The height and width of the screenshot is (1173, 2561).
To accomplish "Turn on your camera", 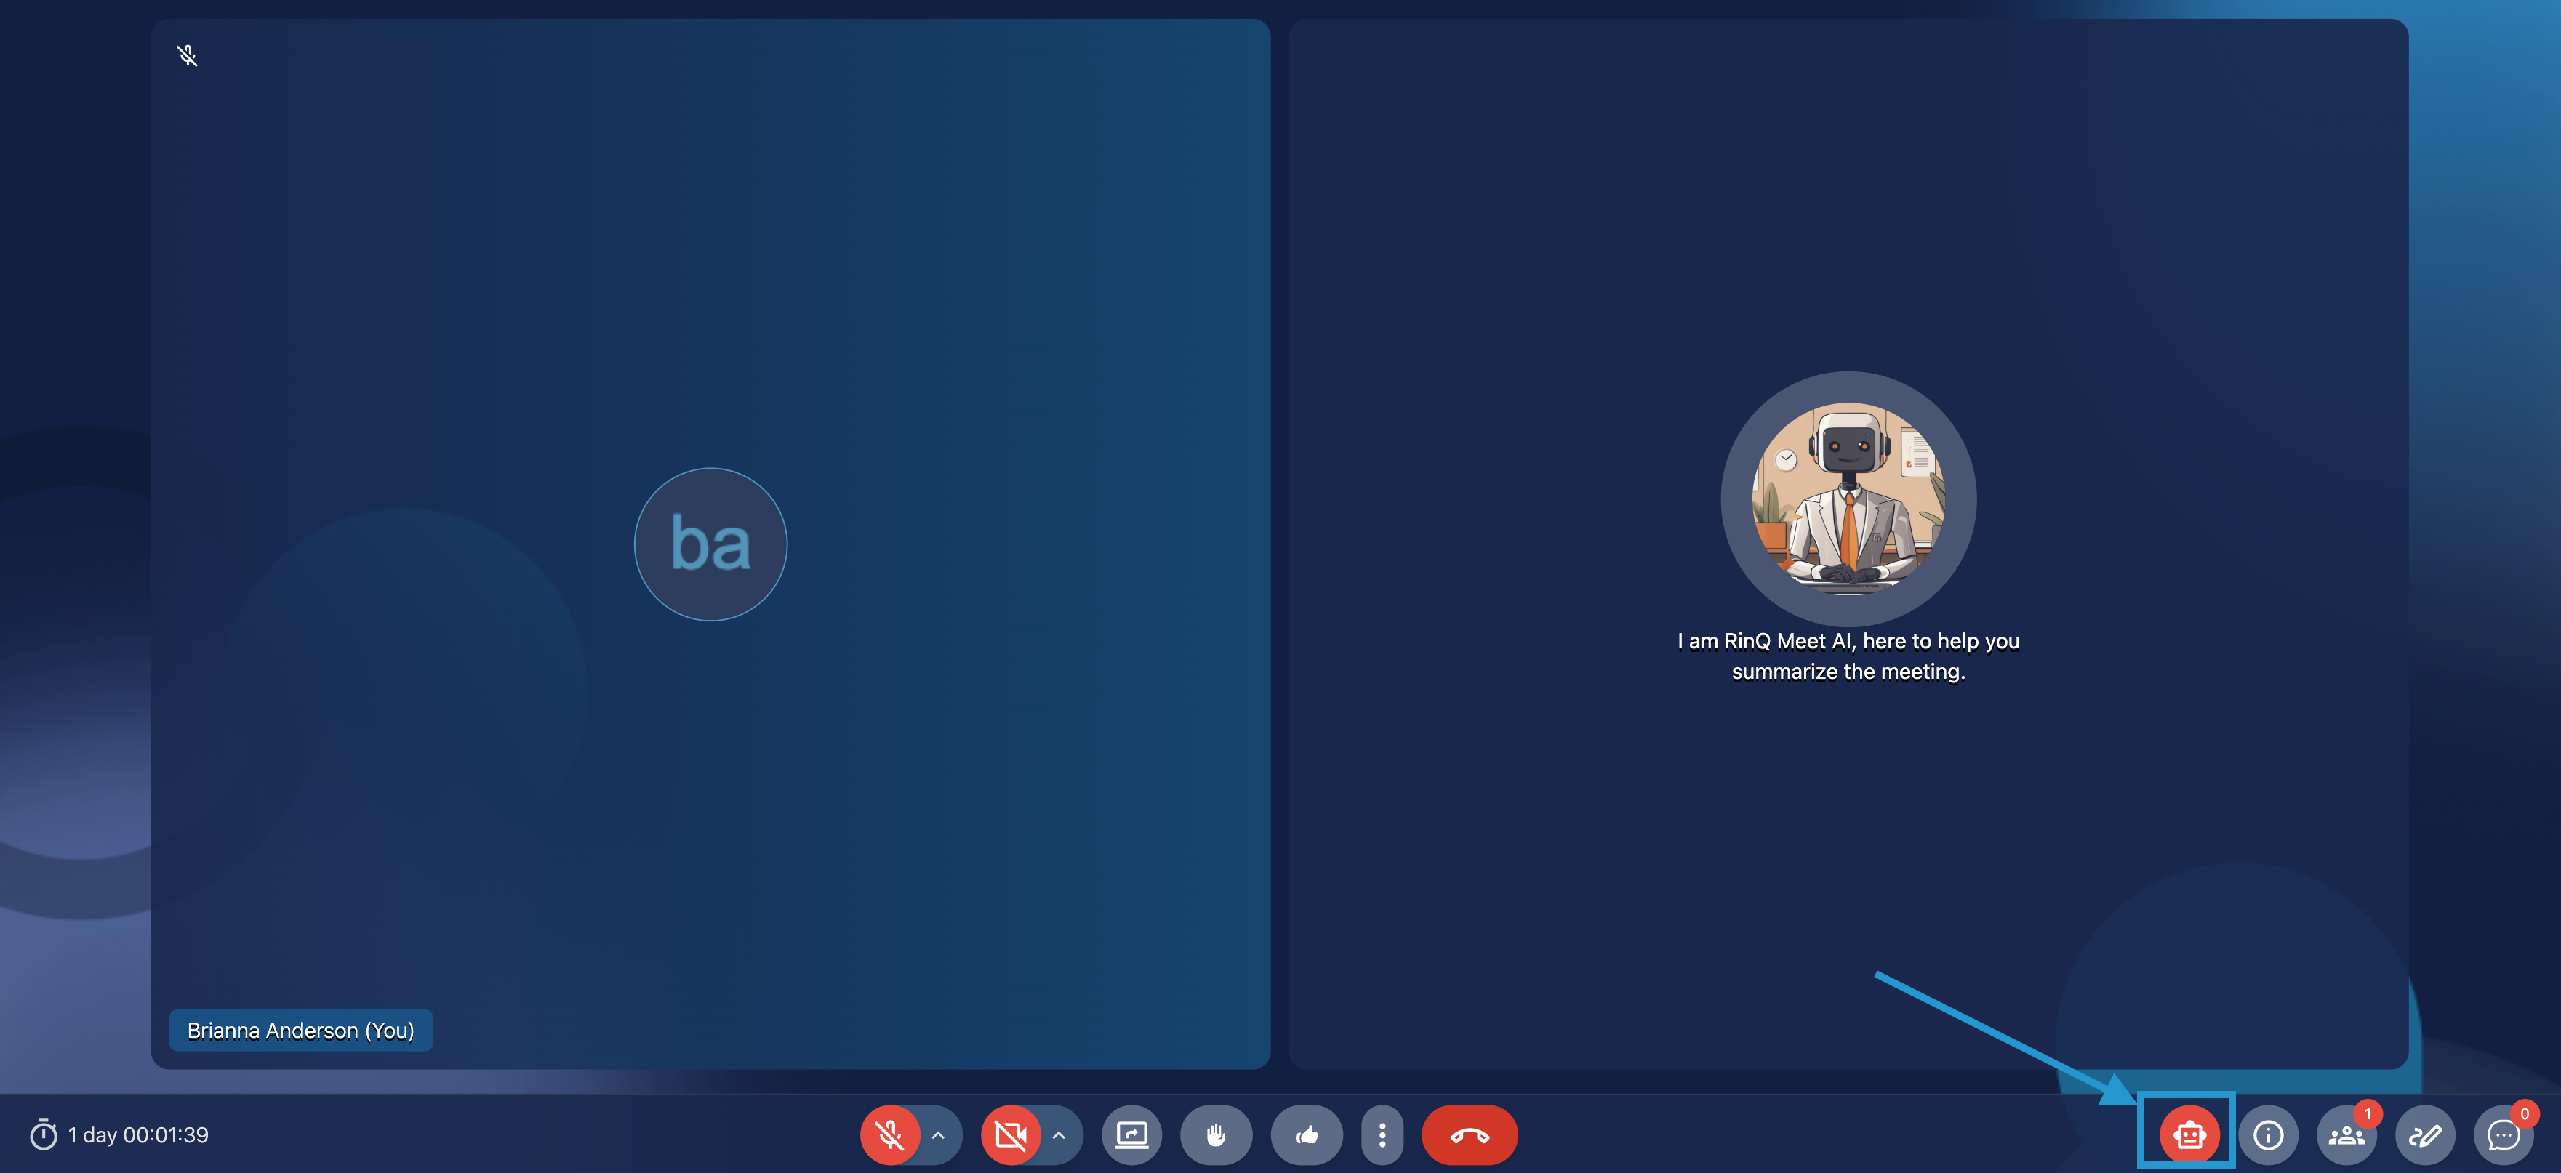I will pyautogui.click(x=1010, y=1135).
